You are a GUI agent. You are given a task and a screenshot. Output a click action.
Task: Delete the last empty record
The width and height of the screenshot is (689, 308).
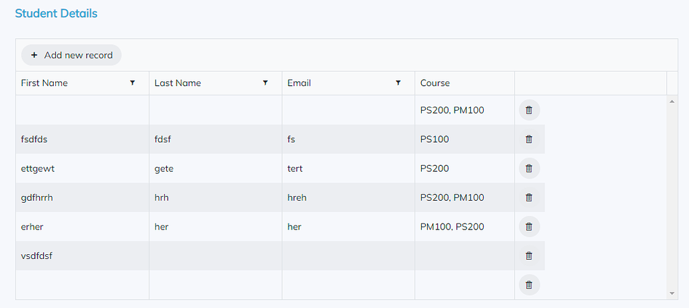529,285
